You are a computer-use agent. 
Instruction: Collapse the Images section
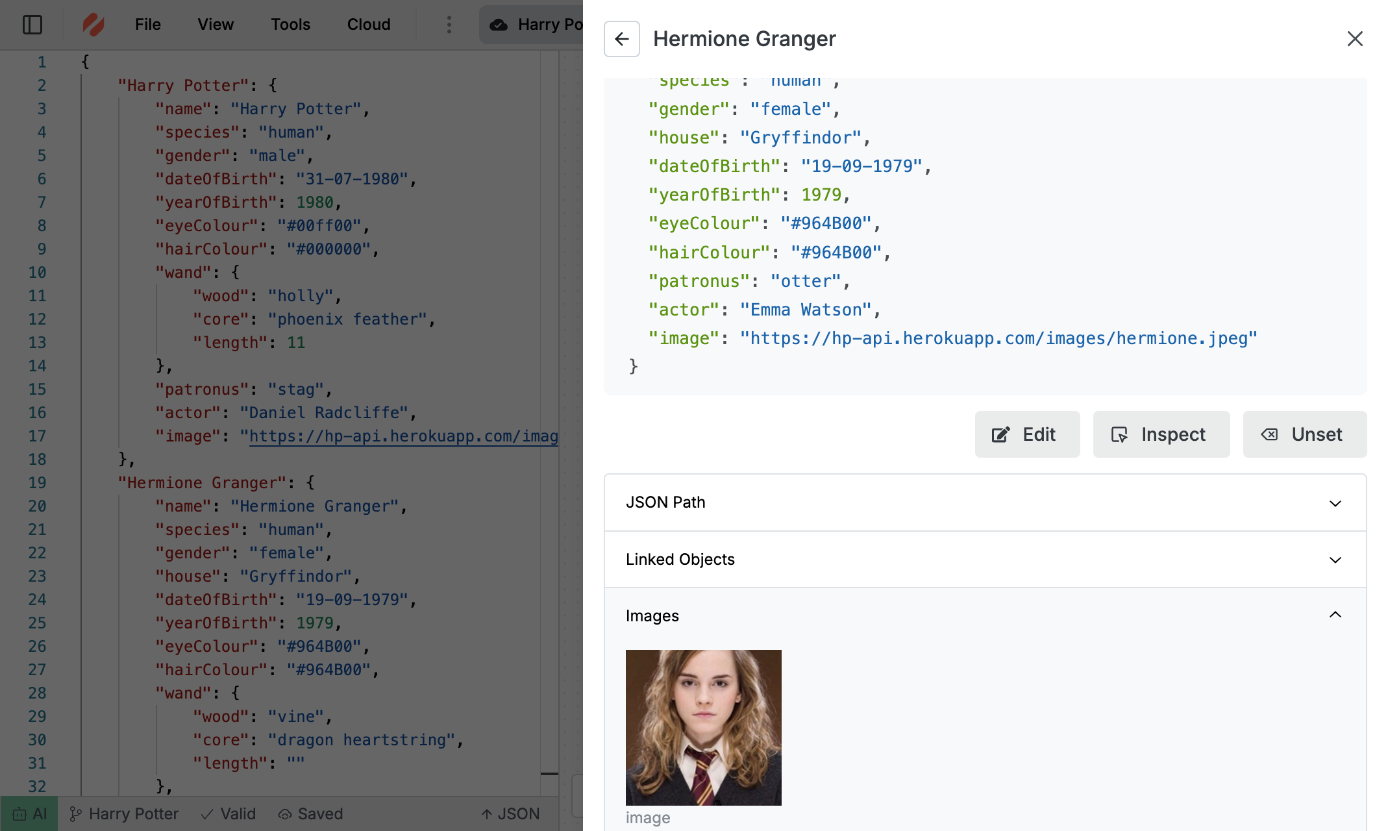pyautogui.click(x=985, y=615)
